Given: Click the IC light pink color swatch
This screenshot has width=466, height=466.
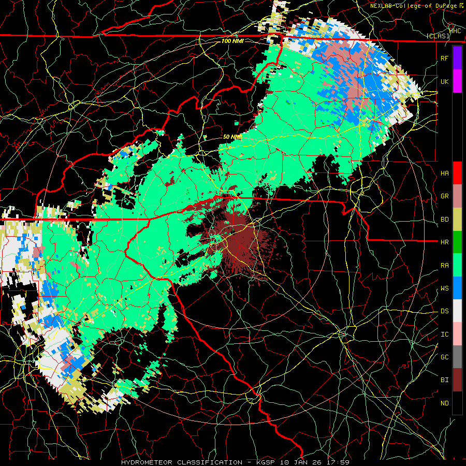Looking at the screenshot, I should click(x=457, y=334).
